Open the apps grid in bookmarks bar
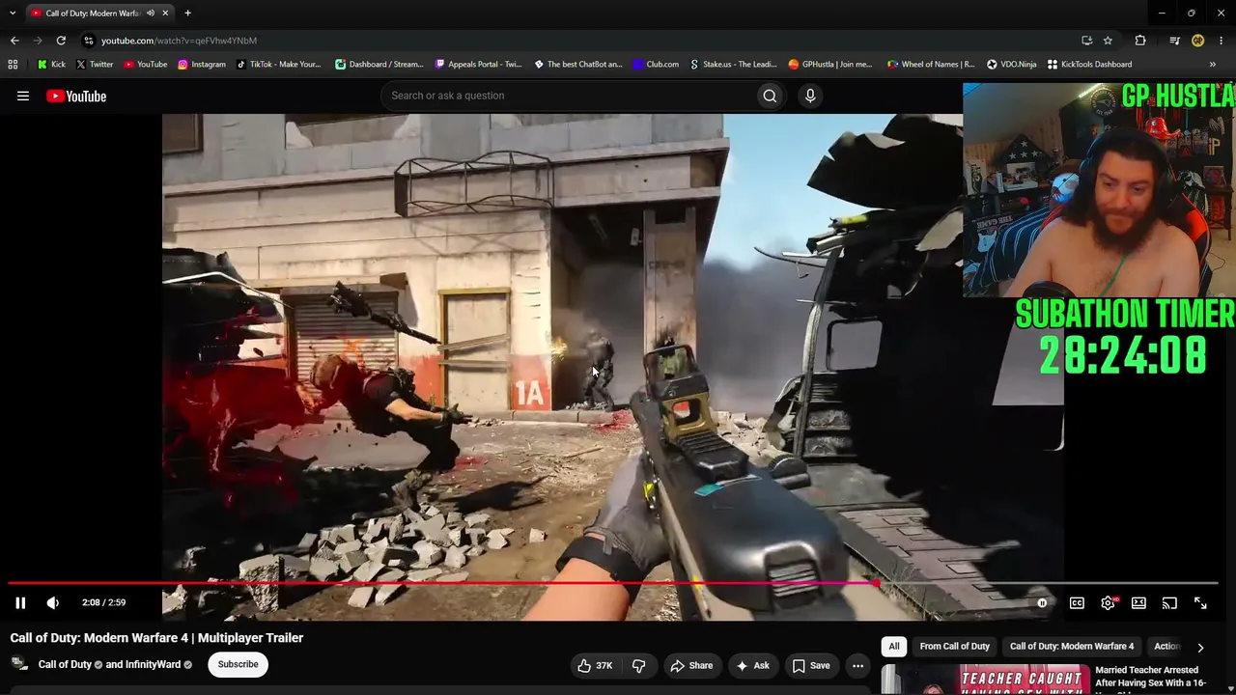Image resolution: width=1236 pixels, height=695 pixels. click(x=13, y=65)
